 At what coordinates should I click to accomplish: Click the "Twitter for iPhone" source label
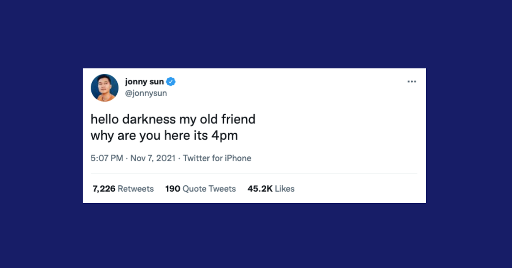coord(217,158)
